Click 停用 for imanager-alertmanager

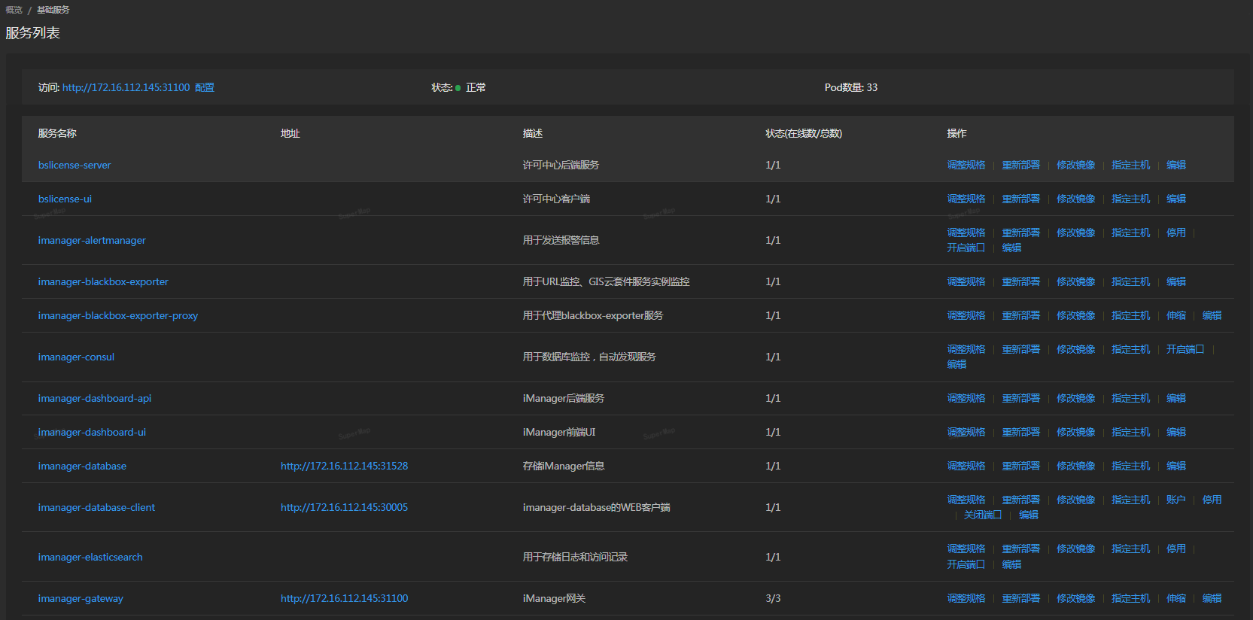[1175, 232]
